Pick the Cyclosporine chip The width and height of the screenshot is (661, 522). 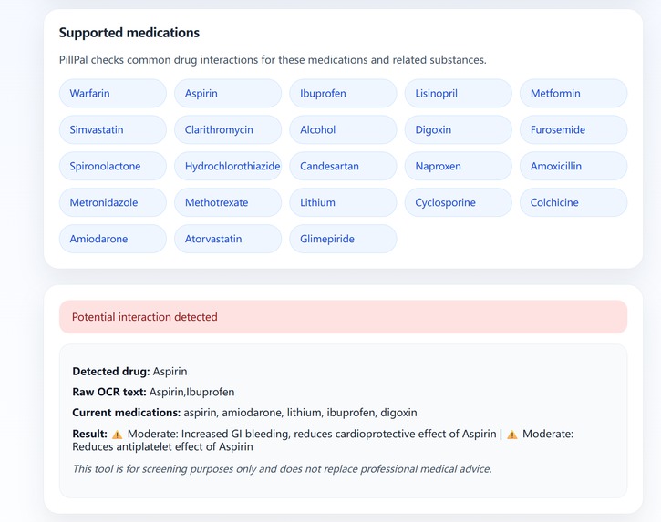click(x=459, y=202)
